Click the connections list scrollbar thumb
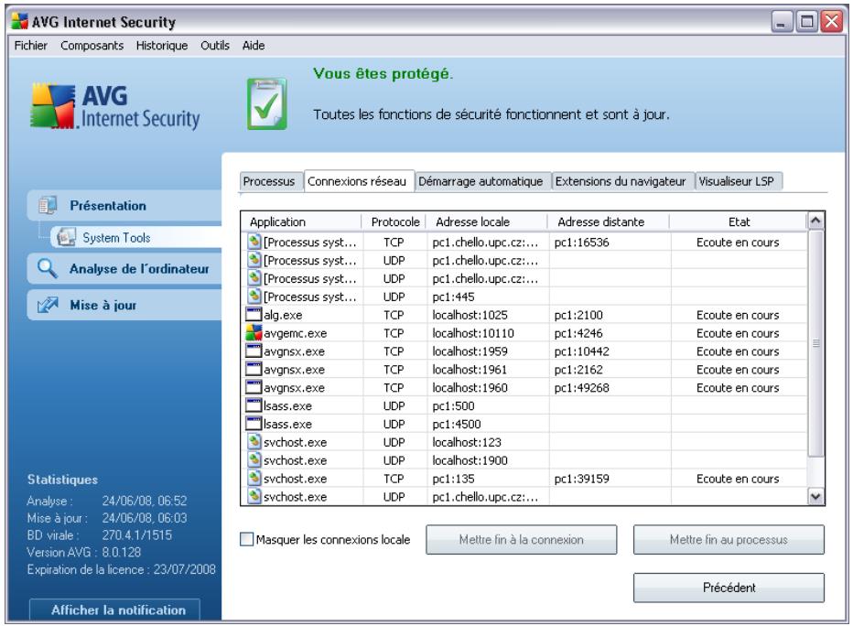The width and height of the screenshot is (853, 626). pos(815,343)
